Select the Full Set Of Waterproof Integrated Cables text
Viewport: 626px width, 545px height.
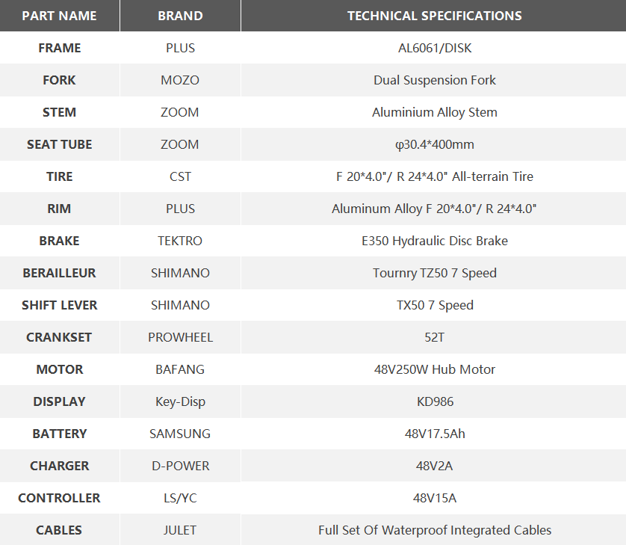click(434, 530)
